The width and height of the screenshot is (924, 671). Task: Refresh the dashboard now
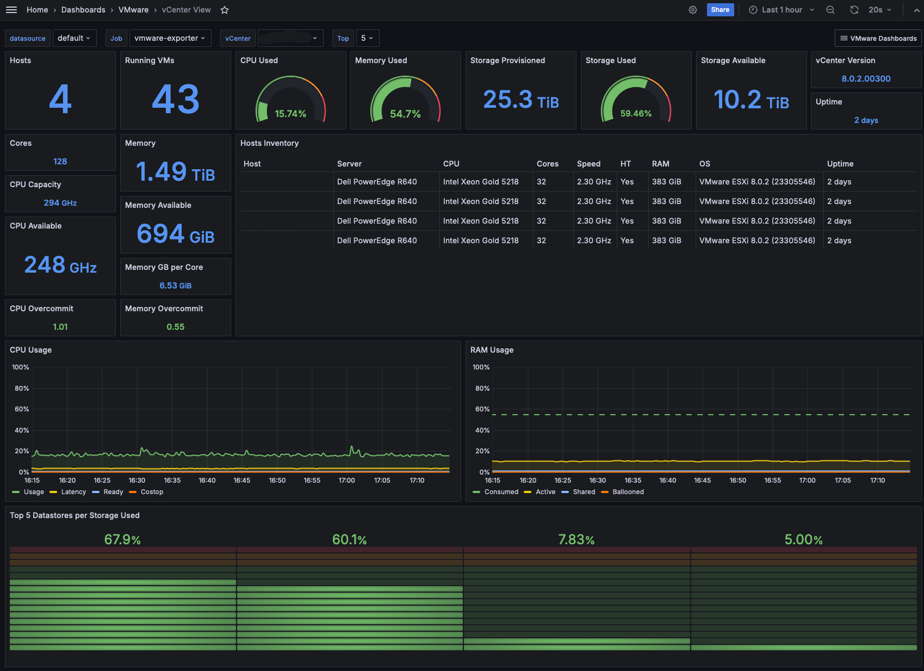click(x=854, y=10)
